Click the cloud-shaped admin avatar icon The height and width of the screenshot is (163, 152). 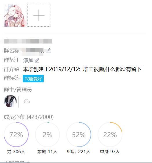click(x=27, y=101)
